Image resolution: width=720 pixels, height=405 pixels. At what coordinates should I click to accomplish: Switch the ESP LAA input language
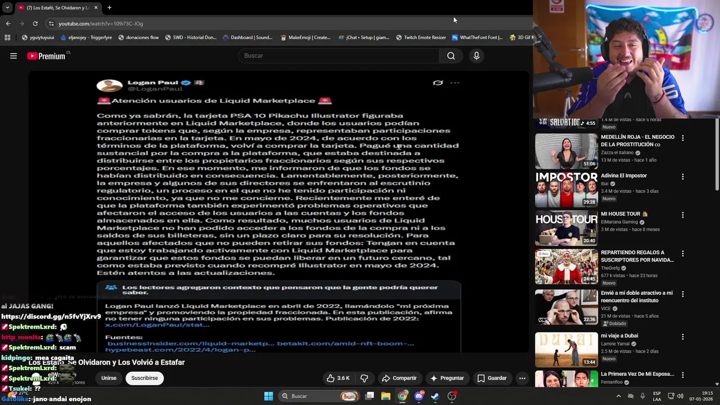coord(657,396)
